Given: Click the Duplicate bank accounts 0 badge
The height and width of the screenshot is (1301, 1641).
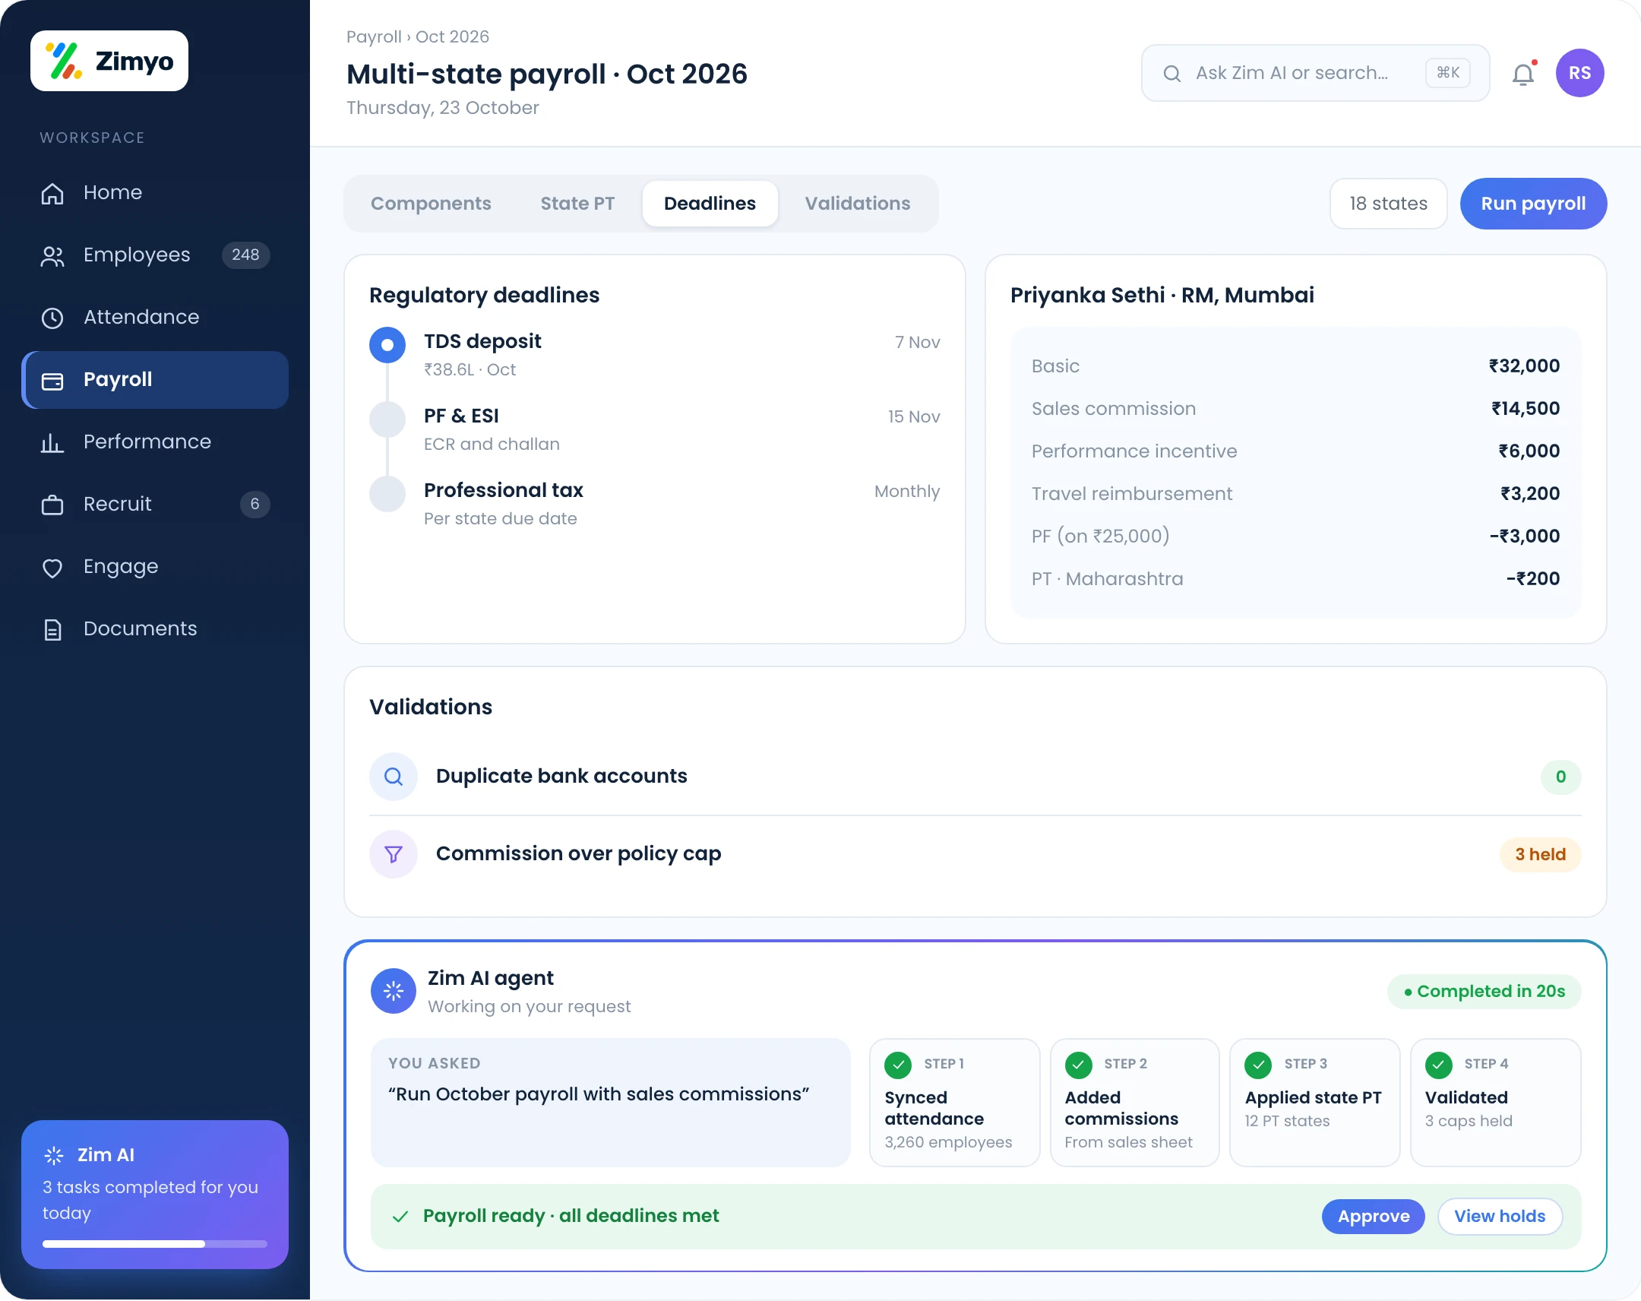Looking at the screenshot, I should 1560,777.
